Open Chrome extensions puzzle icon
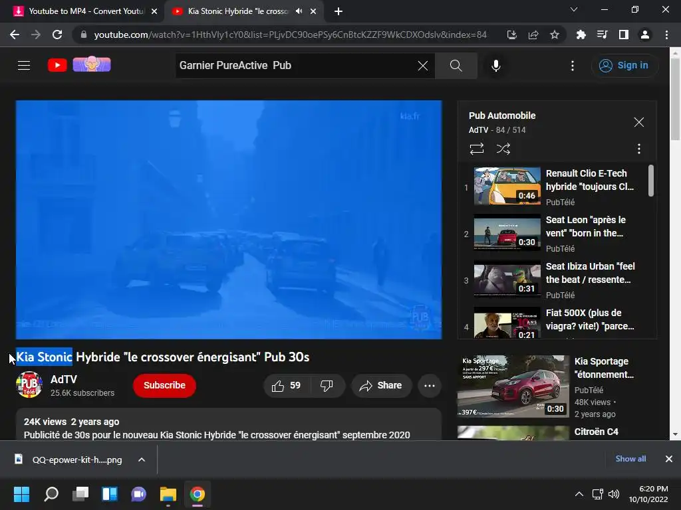 pos(581,35)
